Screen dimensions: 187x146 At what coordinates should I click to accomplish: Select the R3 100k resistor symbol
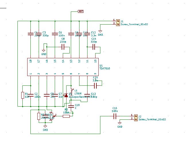66,116
